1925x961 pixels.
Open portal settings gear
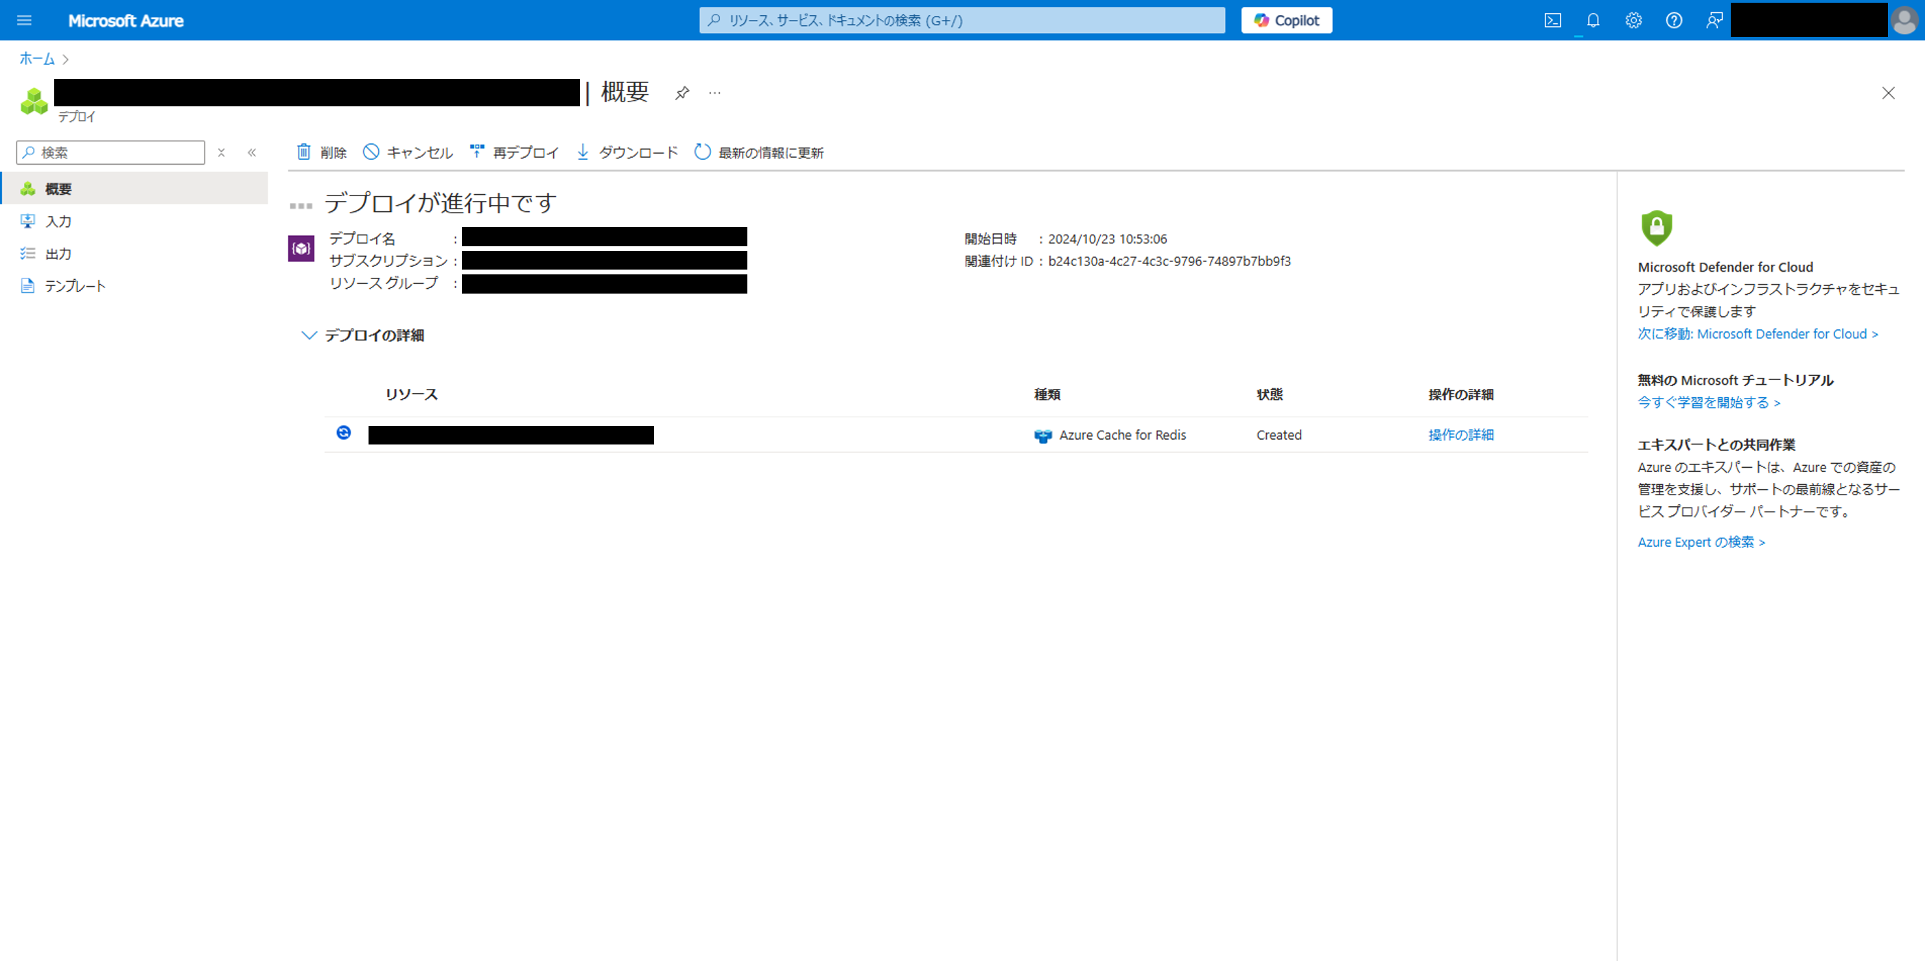[1633, 20]
